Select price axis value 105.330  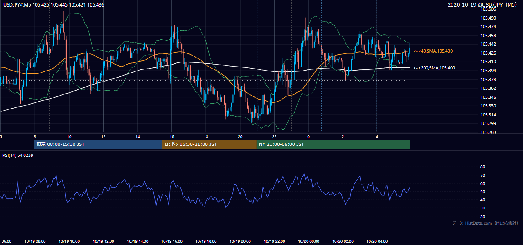(x=488, y=106)
